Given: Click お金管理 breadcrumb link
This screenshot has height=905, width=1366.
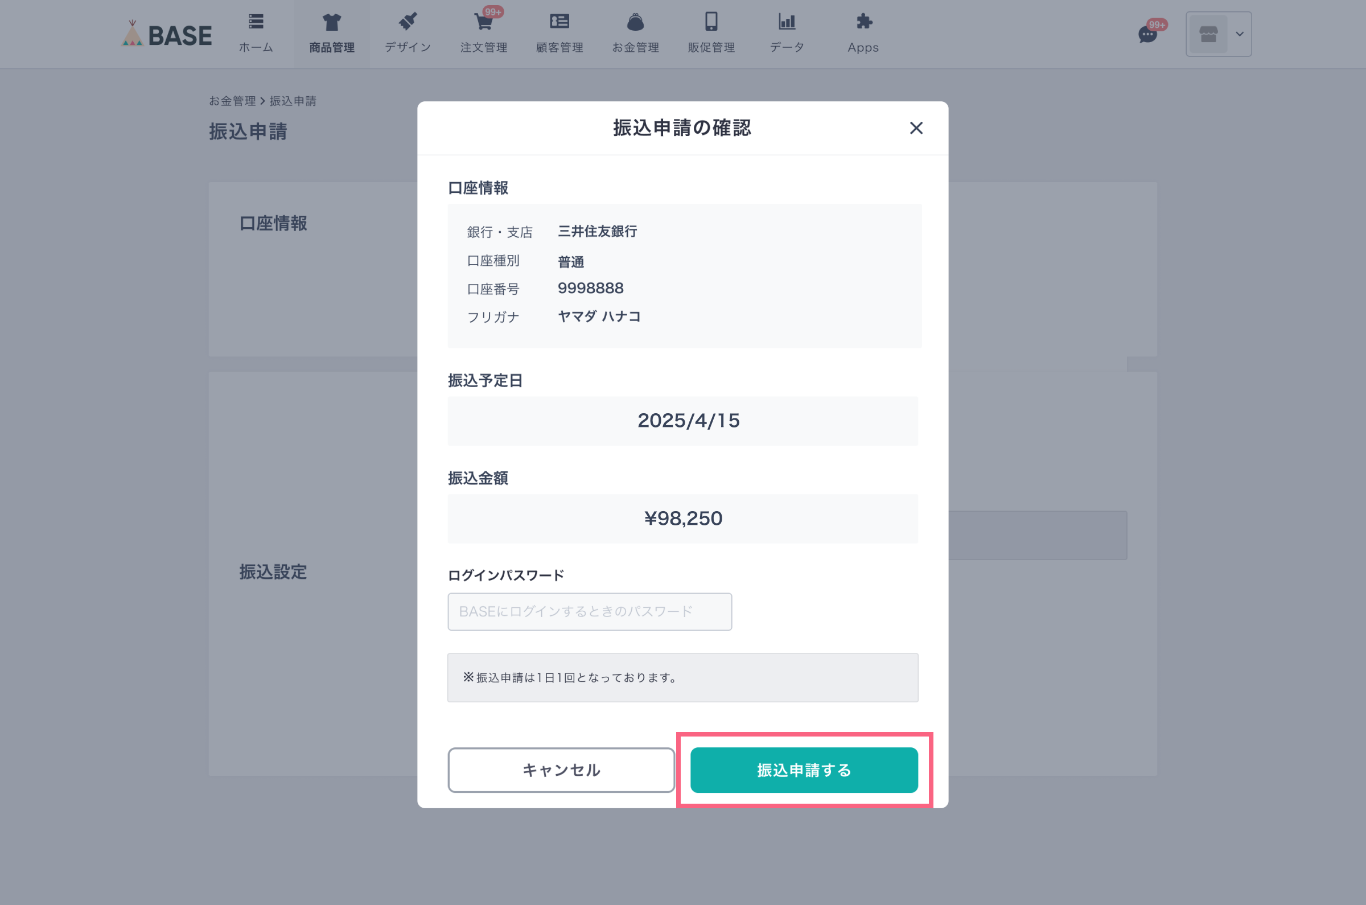Looking at the screenshot, I should (232, 101).
